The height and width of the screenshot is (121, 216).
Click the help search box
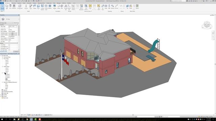click(179, 1)
